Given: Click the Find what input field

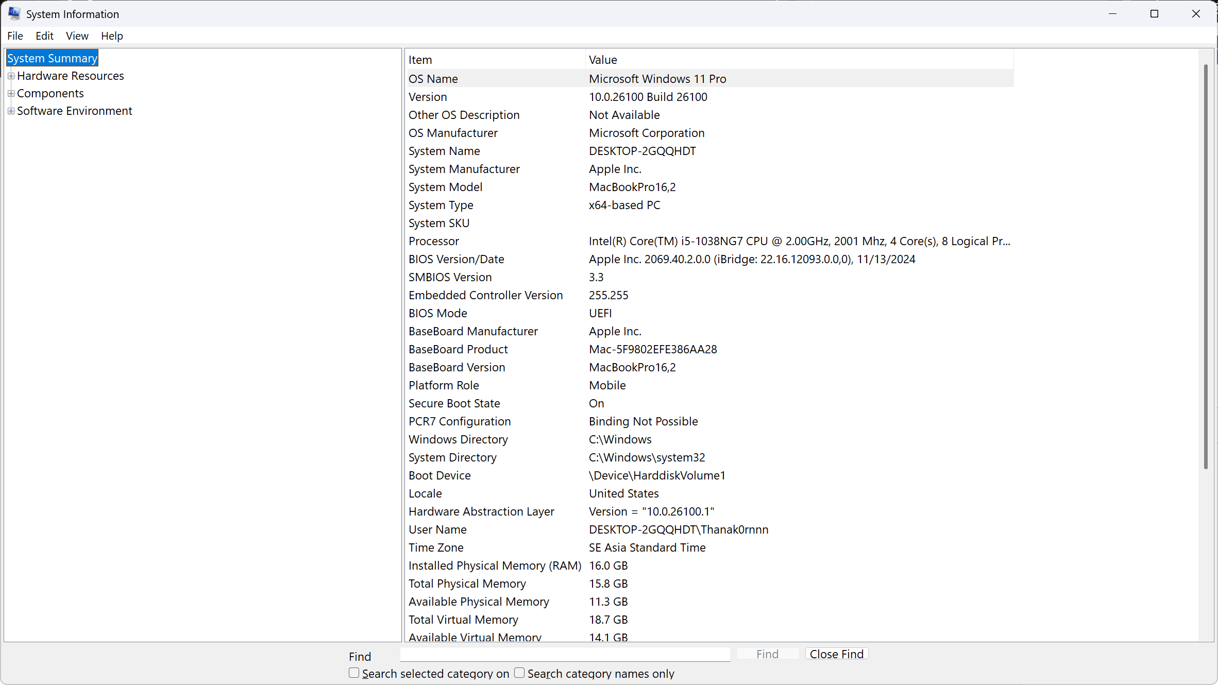Looking at the screenshot, I should [x=565, y=654].
